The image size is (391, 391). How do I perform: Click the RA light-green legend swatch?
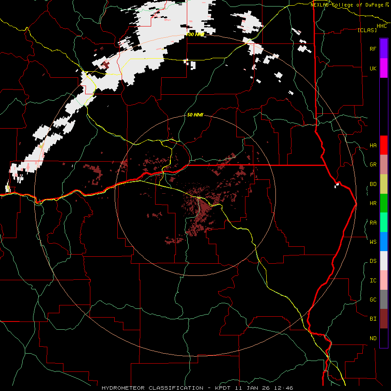(384, 222)
